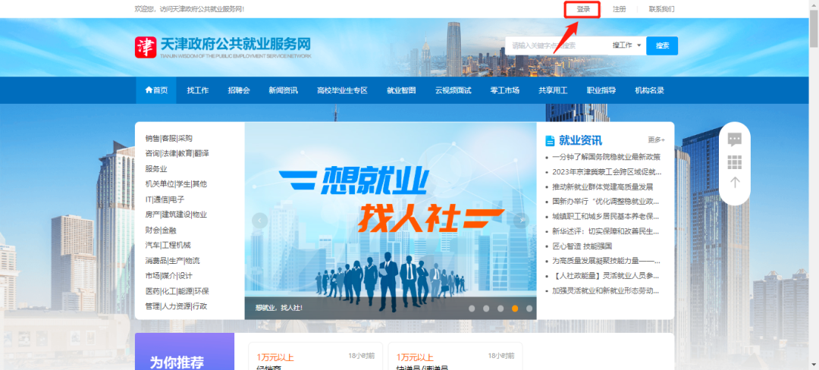Image resolution: width=819 pixels, height=370 pixels.
Task: Click the 想就业 找人社 banner image
Action: click(x=391, y=221)
